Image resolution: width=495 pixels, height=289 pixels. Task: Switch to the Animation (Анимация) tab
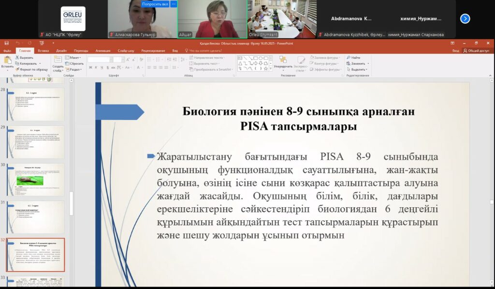coord(102,50)
